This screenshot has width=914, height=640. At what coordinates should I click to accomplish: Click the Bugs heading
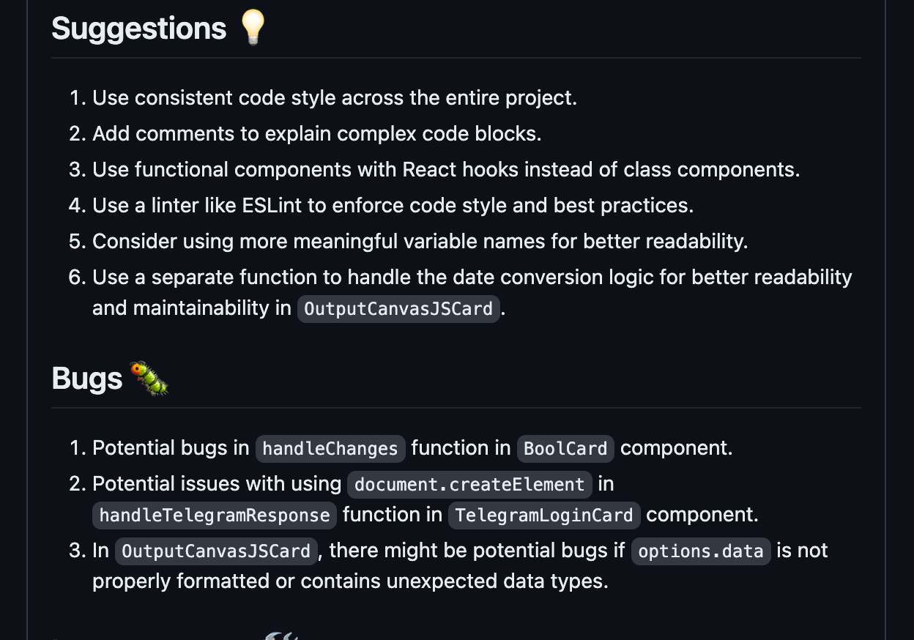(x=86, y=379)
